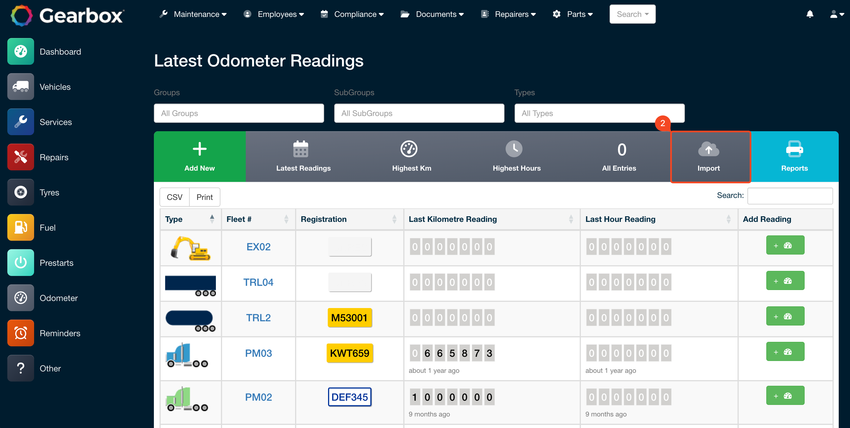The image size is (850, 428).
Task: Open fleet link EX02
Action: 258,247
